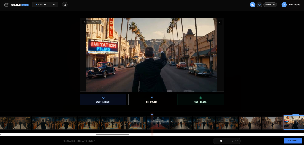Viewport: 304px width, 145px height.
Task: Open the Analysis dropdown
Action: [45, 5]
